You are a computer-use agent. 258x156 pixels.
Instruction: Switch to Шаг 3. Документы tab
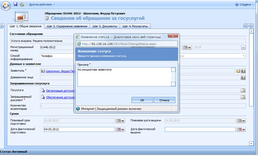coord(105,26)
